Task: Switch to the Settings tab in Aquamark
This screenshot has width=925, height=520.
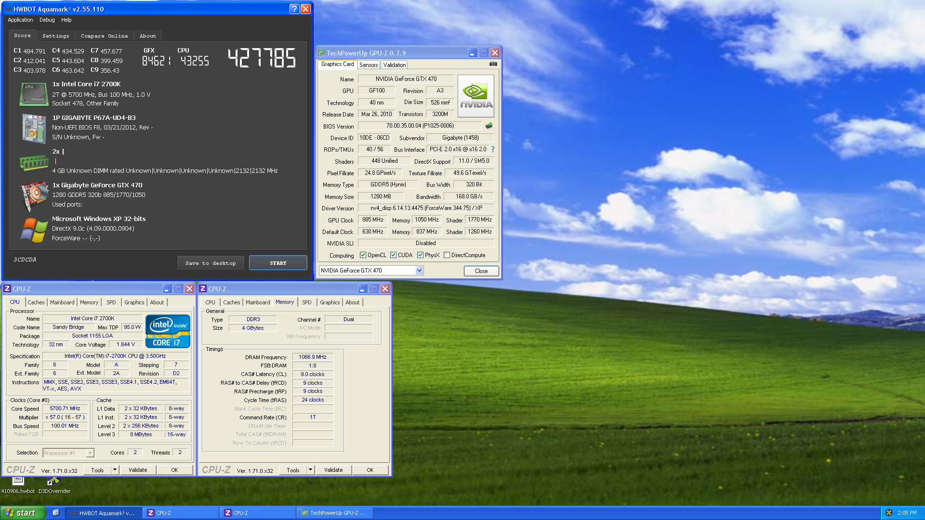Action: 56,36
